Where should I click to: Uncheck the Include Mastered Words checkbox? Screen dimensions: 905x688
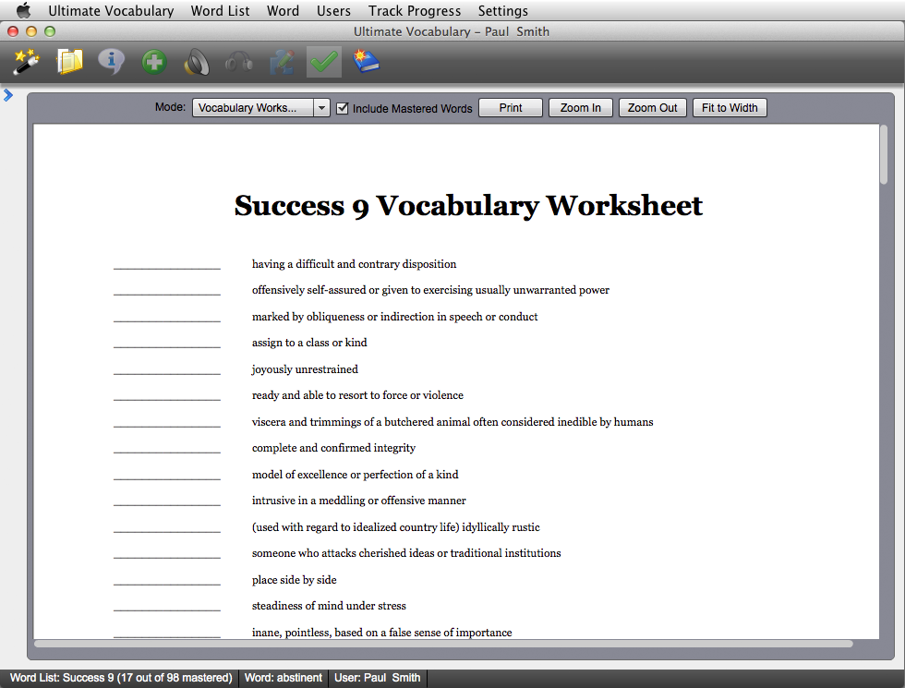[343, 108]
